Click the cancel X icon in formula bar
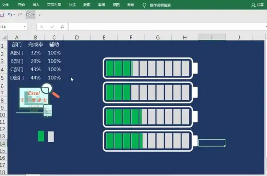The height and width of the screenshot is (176, 267). click(42, 27)
